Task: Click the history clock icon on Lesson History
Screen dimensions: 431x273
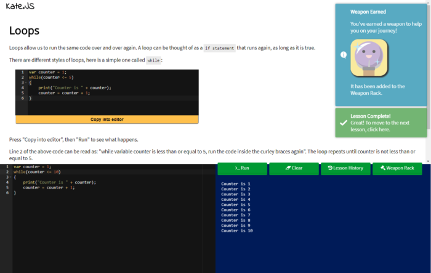Action: 331,168
